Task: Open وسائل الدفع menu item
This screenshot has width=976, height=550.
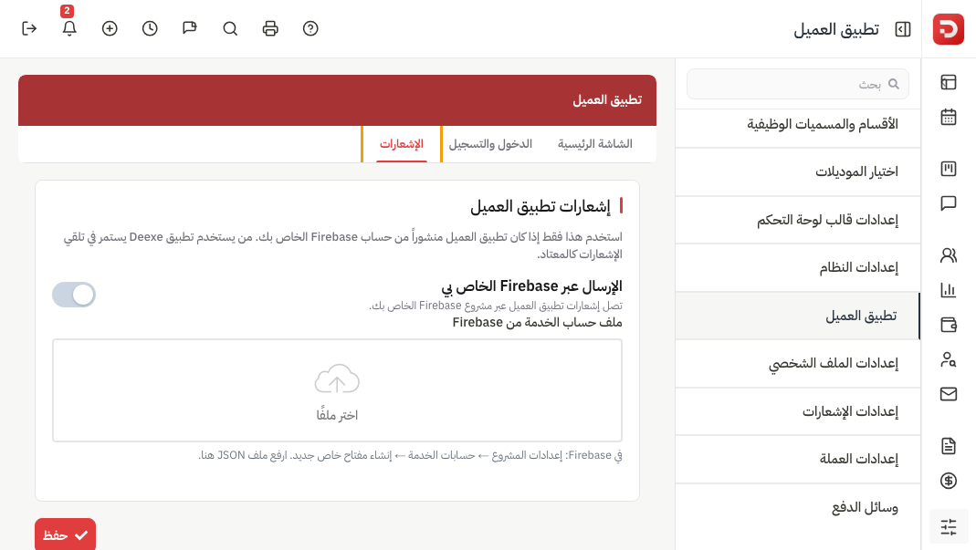Action: pos(798,507)
